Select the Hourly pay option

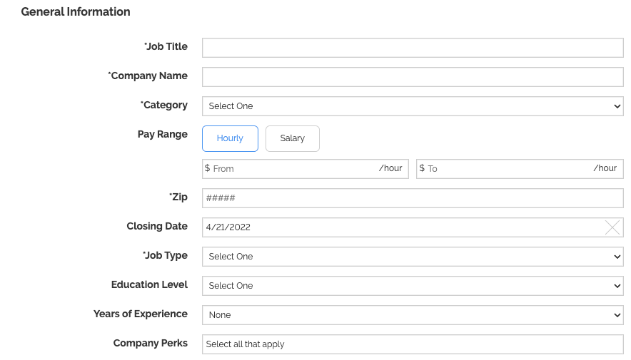[230, 138]
